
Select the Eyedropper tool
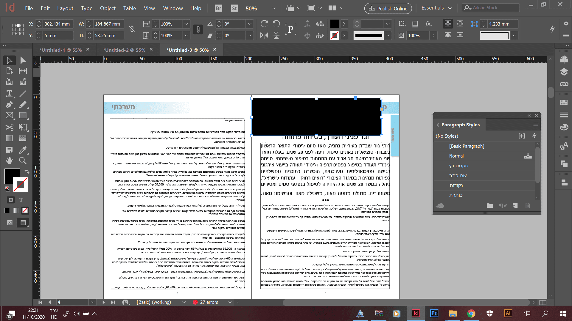pyautogui.click(x=23, y=150)
